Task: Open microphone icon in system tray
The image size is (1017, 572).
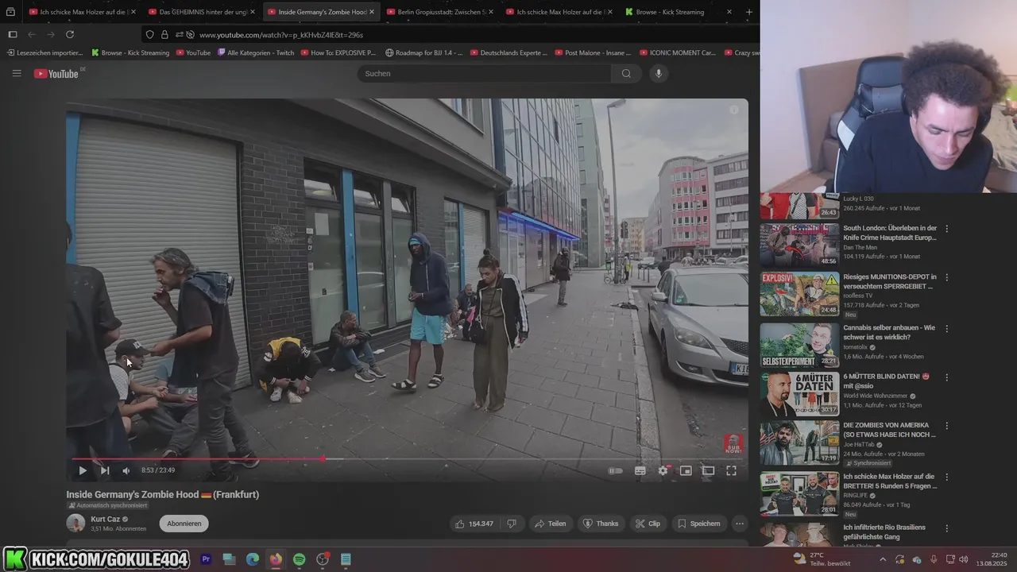Action: pyautogui.click(x=934, y=559)
